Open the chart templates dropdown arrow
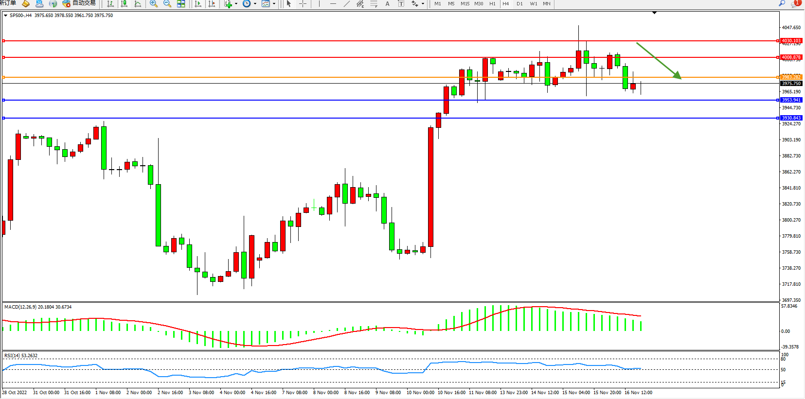Image resolution: width=805 pixels, height=399 pixels. coord(274,4)
